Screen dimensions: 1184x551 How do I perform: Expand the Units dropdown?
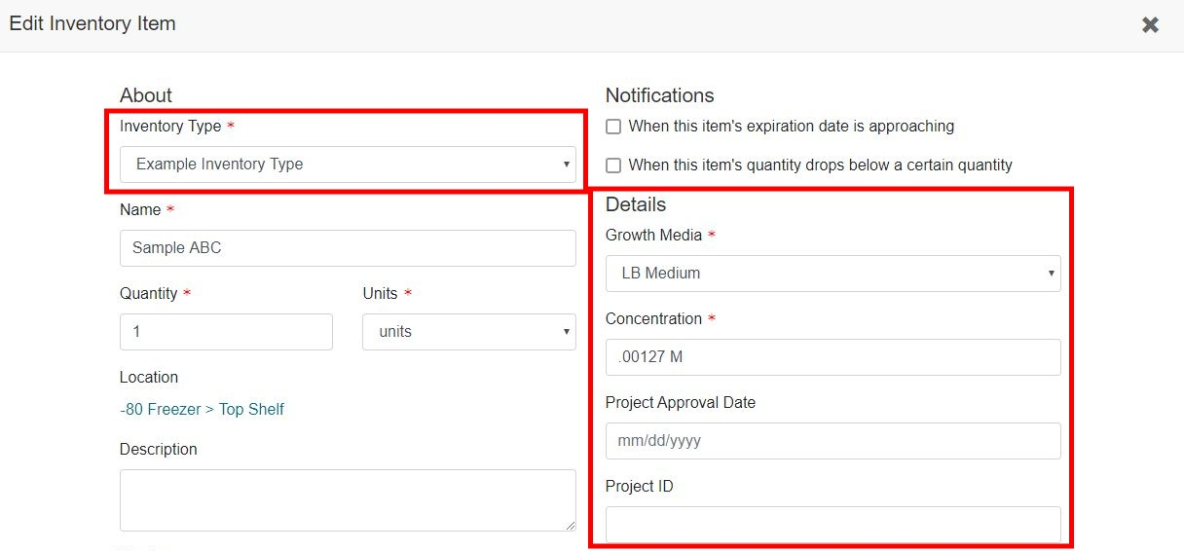pos(468,332)
